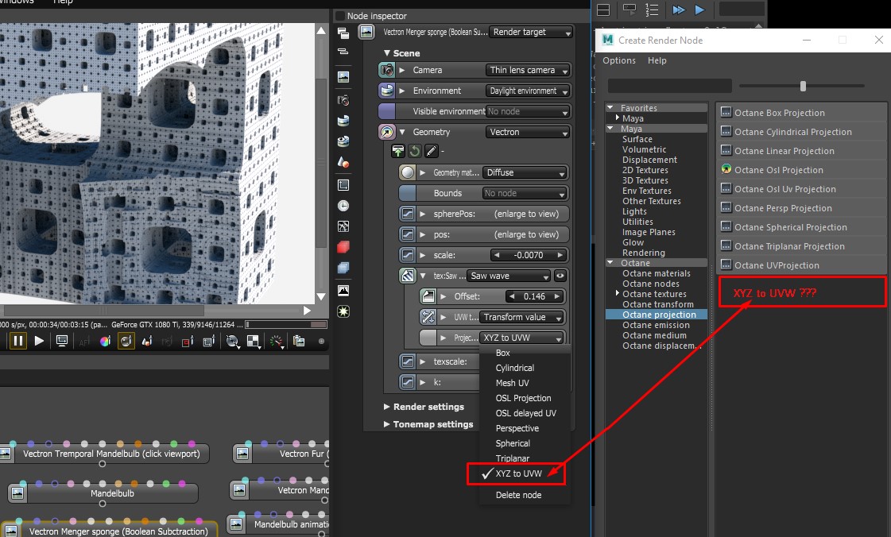Viewport: 891px width, 537px height.
Task: Click the Vectron edit script pencil icon
Action: [x=432, y=151]
